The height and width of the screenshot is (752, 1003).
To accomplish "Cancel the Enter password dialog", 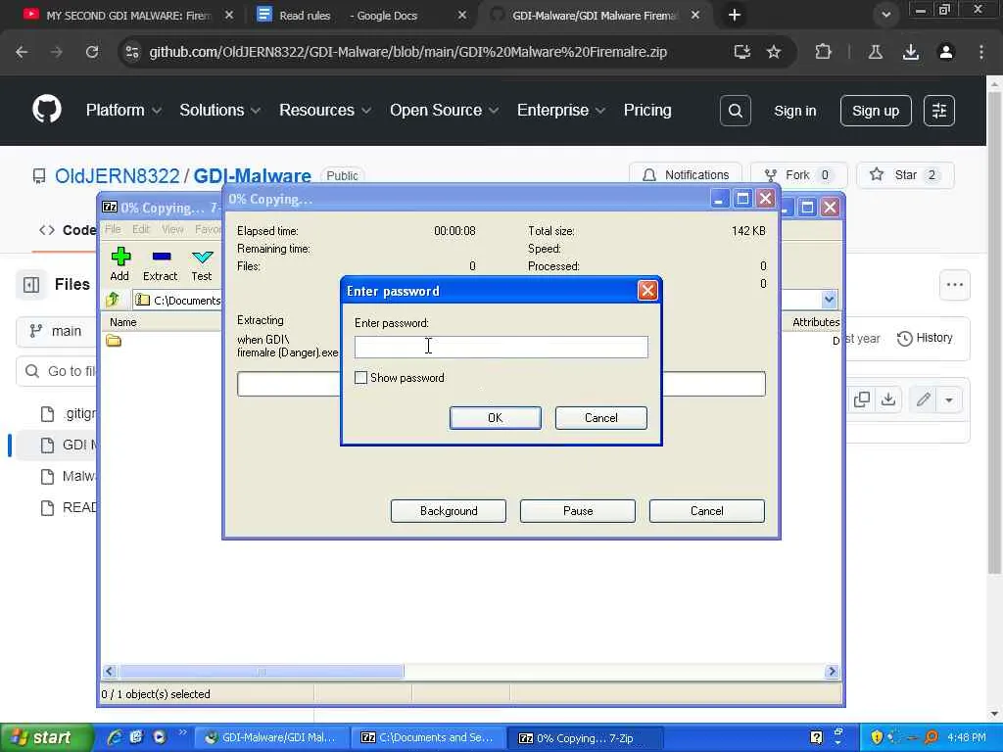I will click(x=600, y=417).
